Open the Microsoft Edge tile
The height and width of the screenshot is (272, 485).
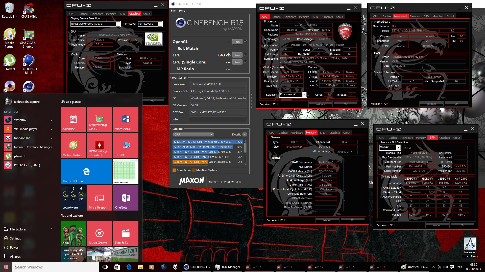[86, 172]
